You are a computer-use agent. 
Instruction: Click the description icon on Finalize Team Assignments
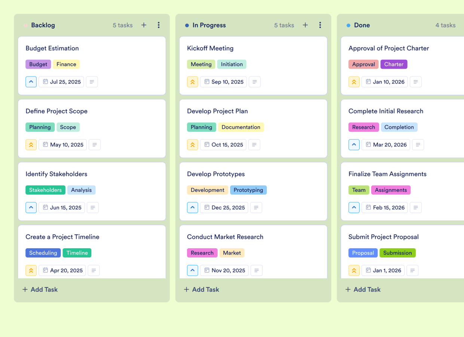416,207
